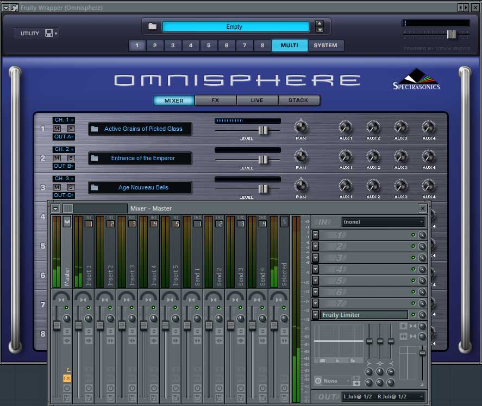Viewport: 482px width, 406px height.
Task: Disable the Fruity Limiter via its green enable light
Action: tap(413, 315)
